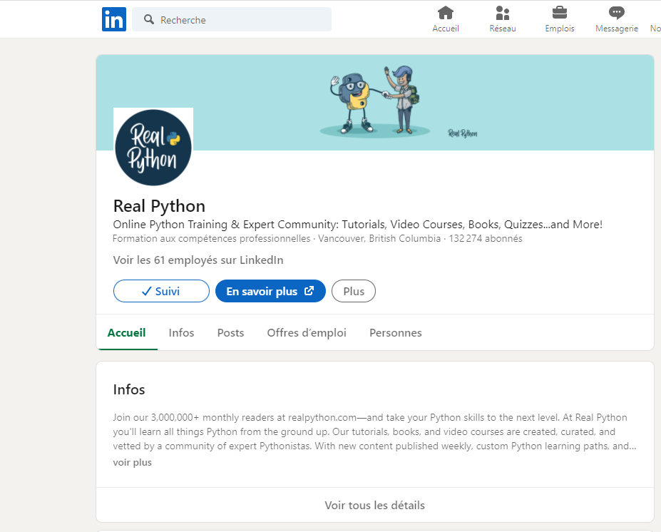
Task: Go to Accueil via house icon
Action: click(445, 13)
